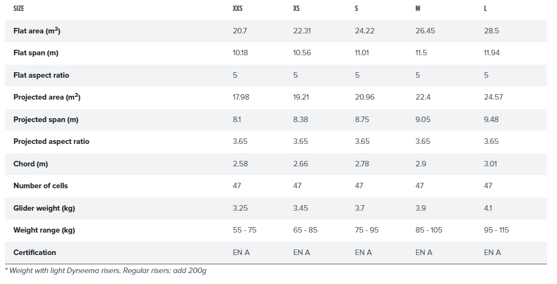This screenshot has width=557, height=284.
Task: Click the SIZE header label
Action: 19,9
